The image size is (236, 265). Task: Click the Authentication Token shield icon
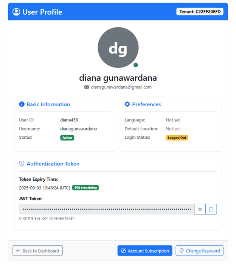coord(22,164)
